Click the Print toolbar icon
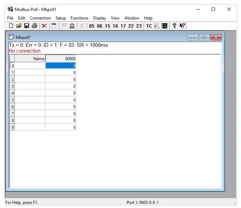 click(x=34, y=26)
